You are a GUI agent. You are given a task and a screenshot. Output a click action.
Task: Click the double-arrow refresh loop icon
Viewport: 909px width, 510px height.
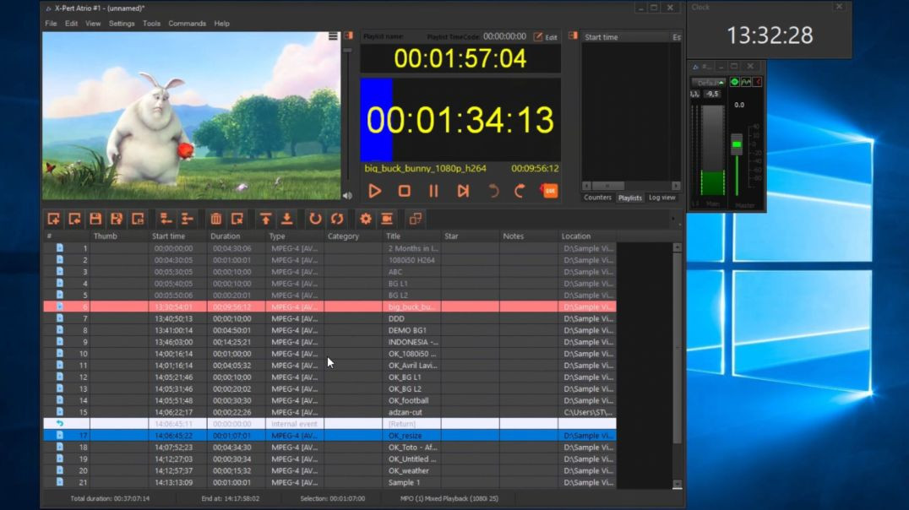[337, 219]
